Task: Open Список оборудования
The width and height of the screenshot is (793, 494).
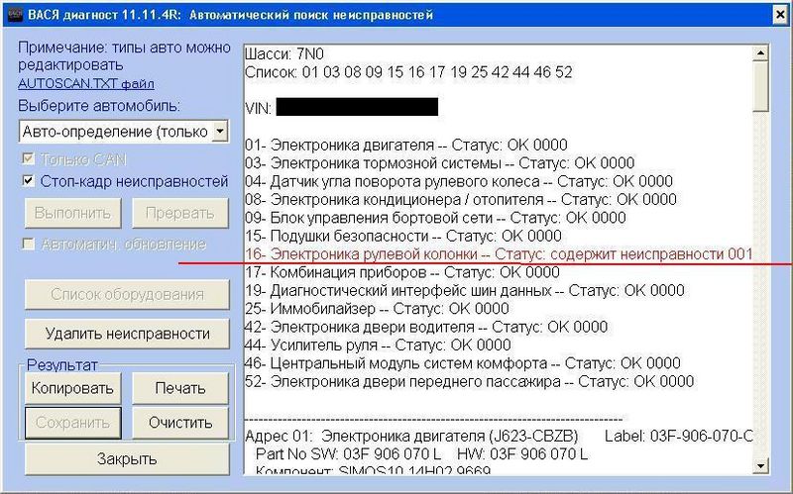Action: coord(127,294)
